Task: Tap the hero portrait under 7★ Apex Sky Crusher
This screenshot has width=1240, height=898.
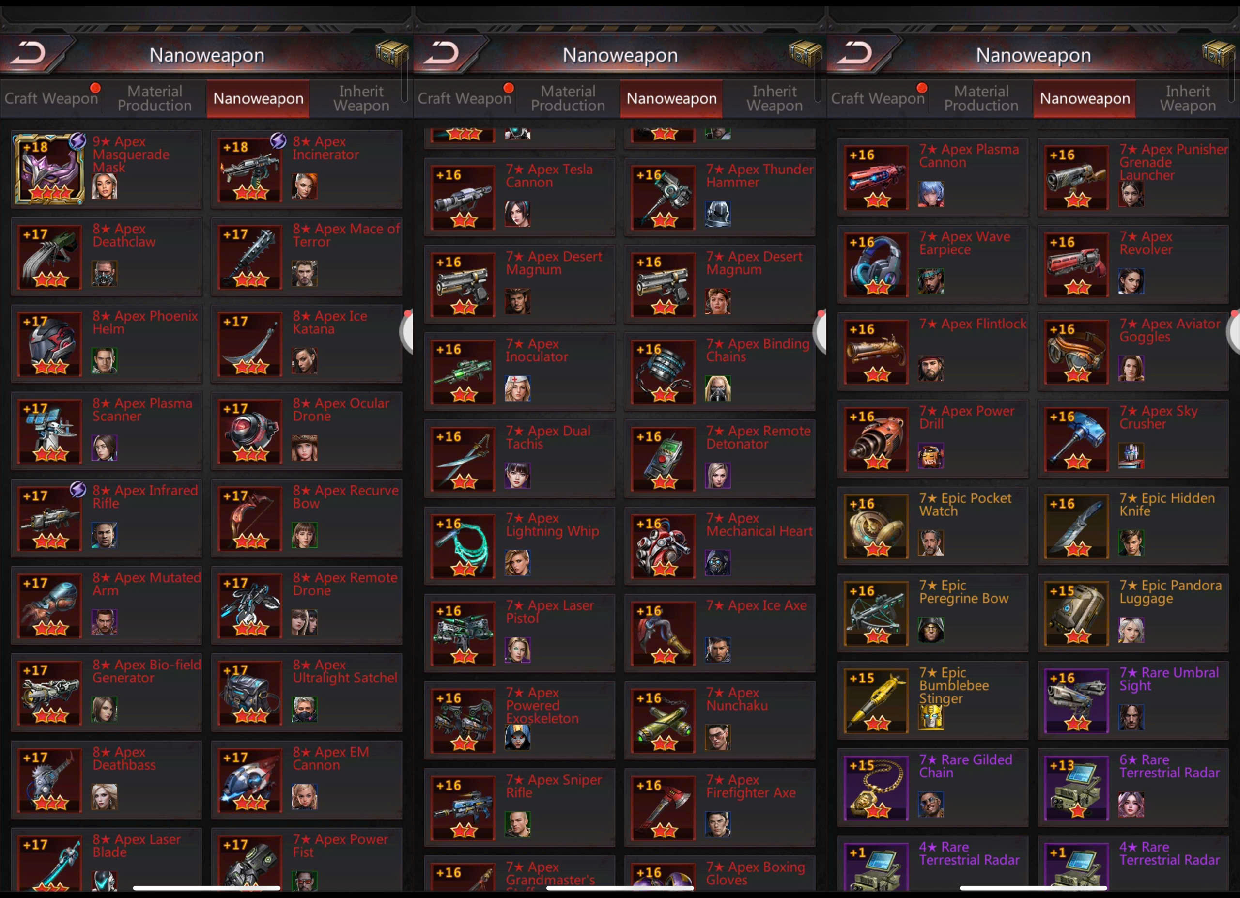Action: pyautogui.click(x=1131, y=455)
